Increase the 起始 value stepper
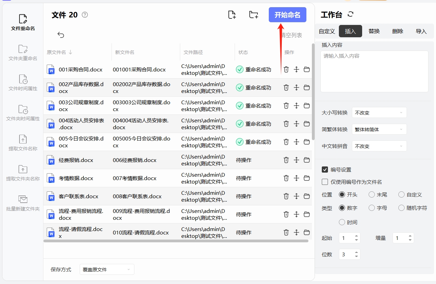 point(357,236)
